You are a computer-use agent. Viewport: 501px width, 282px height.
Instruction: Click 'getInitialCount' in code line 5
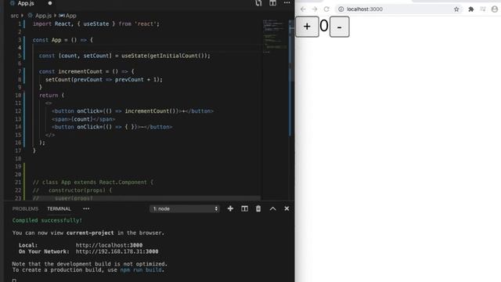(x=174, y=56)
